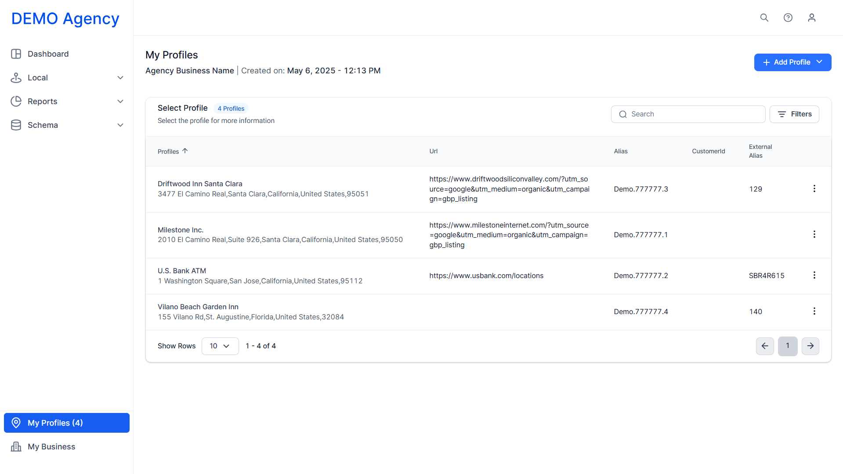Click address 155 Vilano Rd, St. Augustine
Viewport: 843px width, 474px height.
pyautogui.click(x=251, y=317)
